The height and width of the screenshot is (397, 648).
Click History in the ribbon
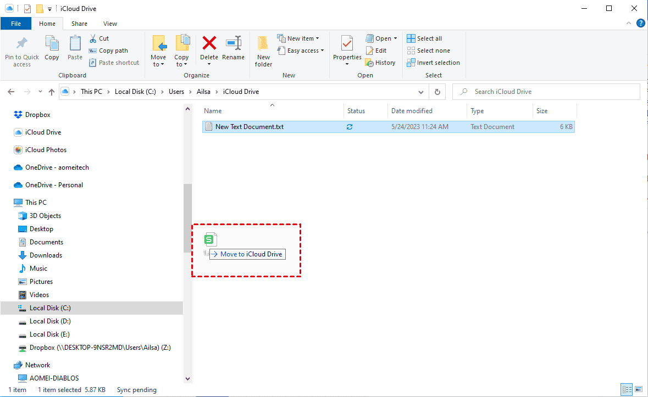tap(380, 63)
